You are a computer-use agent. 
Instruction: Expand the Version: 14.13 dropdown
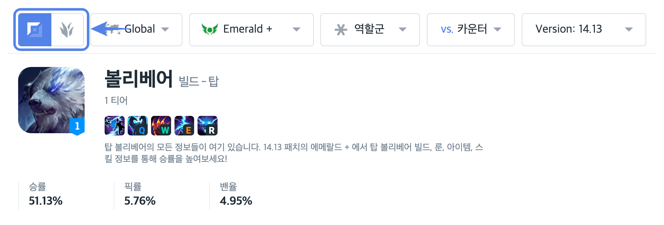click(584, 30)
